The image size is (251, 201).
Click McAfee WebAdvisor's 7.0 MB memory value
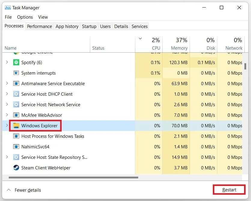pyautogui.click(x=181, y=115)
